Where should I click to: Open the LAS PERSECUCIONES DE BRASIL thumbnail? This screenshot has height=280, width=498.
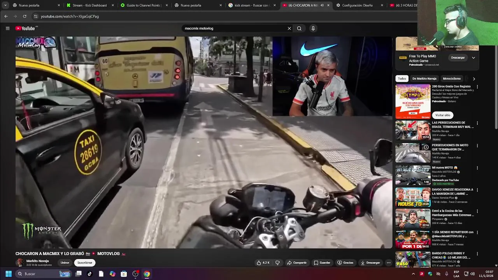[x=413, y=130]
